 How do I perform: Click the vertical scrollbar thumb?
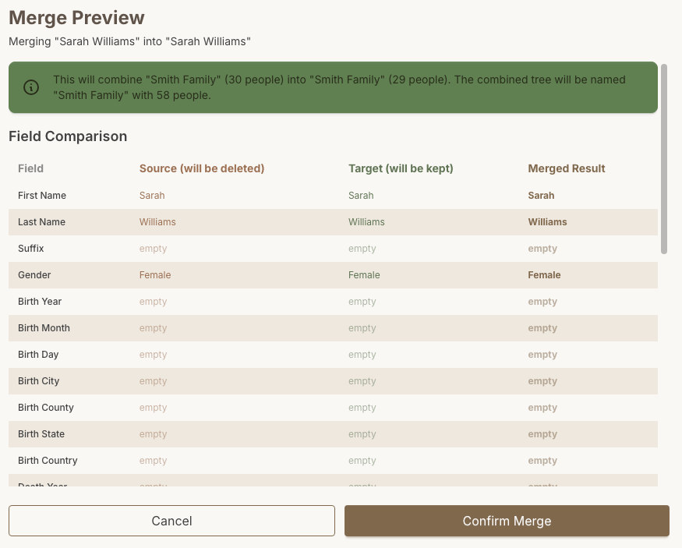point(664,158)
